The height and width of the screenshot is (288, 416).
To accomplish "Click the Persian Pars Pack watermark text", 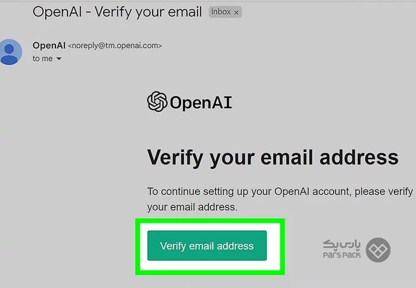I will [x=342, y=245].
